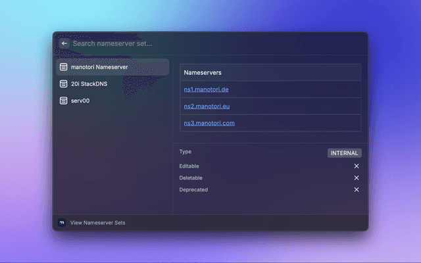This screenshot has width=421, height=263.
Task: Click the View Nameserver Sets label
Action: coord(97,223)
